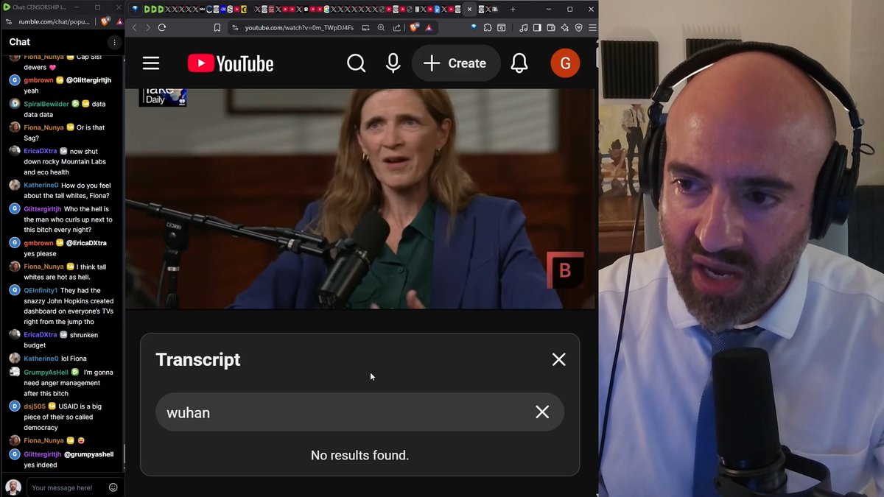This screenshot has height=497, width=884.
Task: Open a new browser tab
Action: 513,9
